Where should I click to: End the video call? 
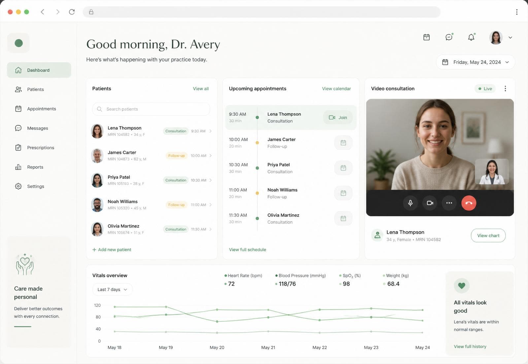click(x=469, y=203)
